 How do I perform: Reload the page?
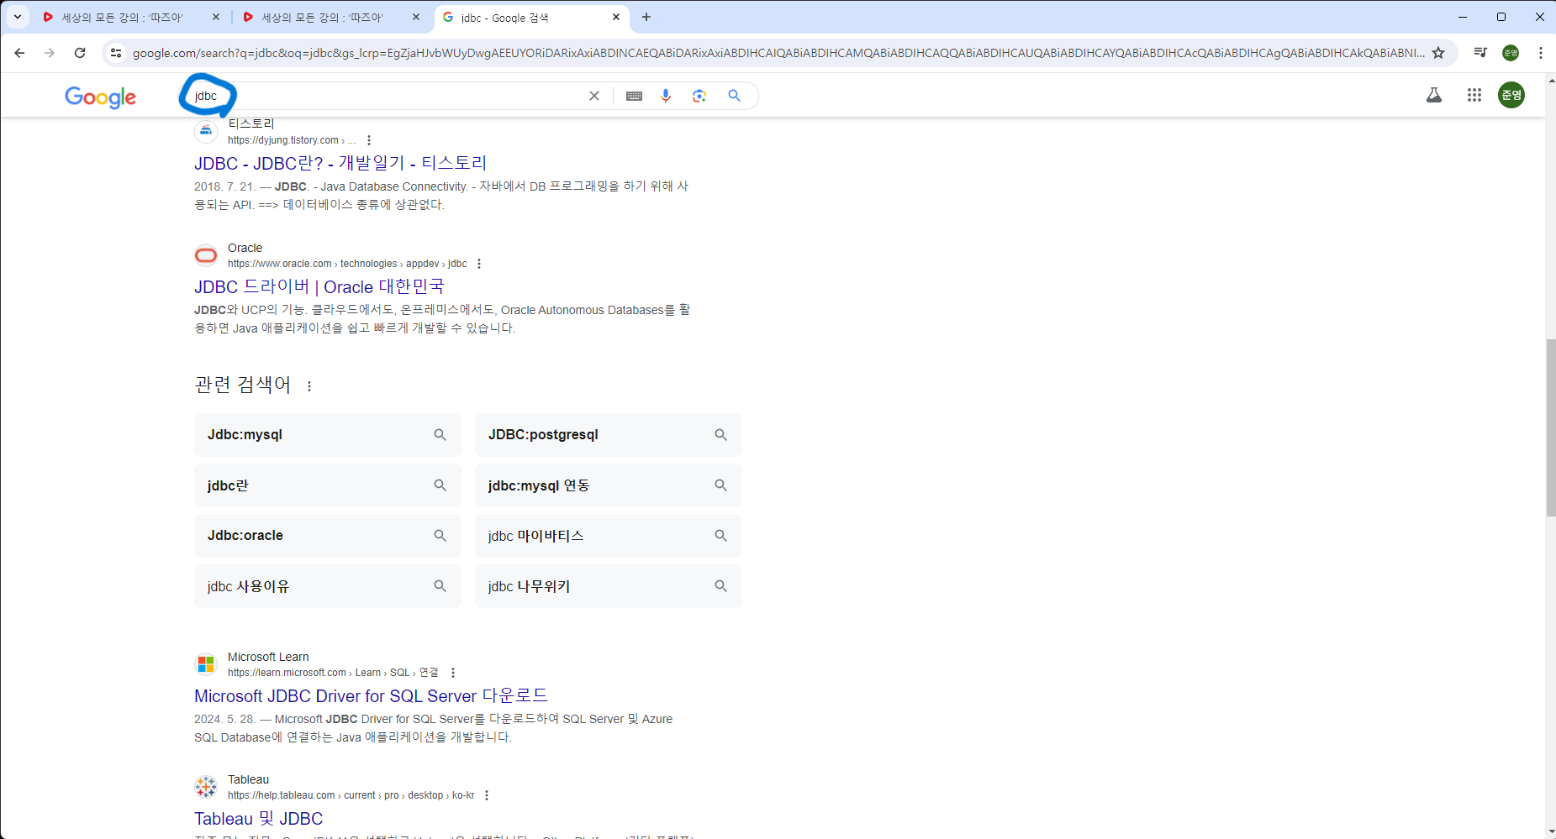[80, 53]
